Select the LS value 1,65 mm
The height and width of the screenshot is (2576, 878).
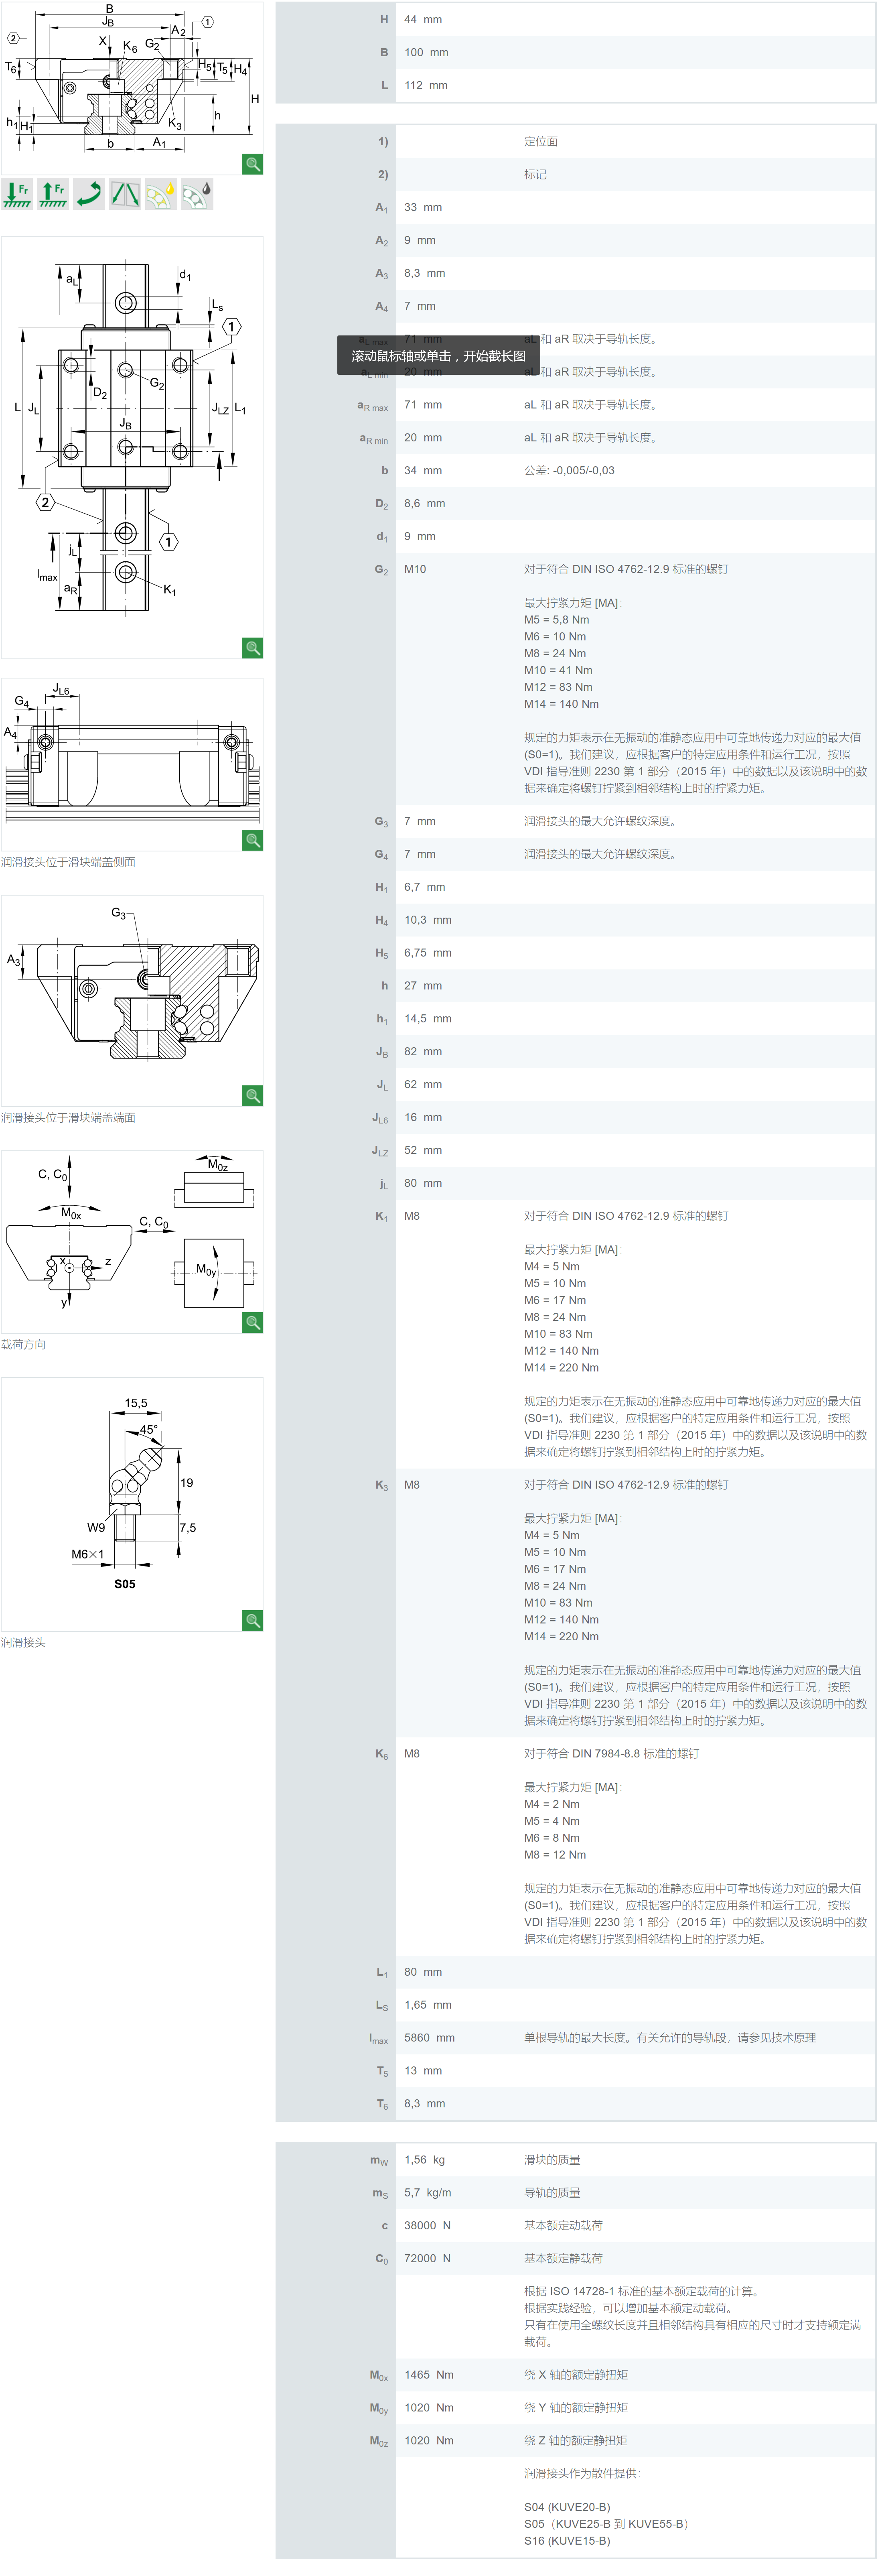click(x=428, y=2006)
